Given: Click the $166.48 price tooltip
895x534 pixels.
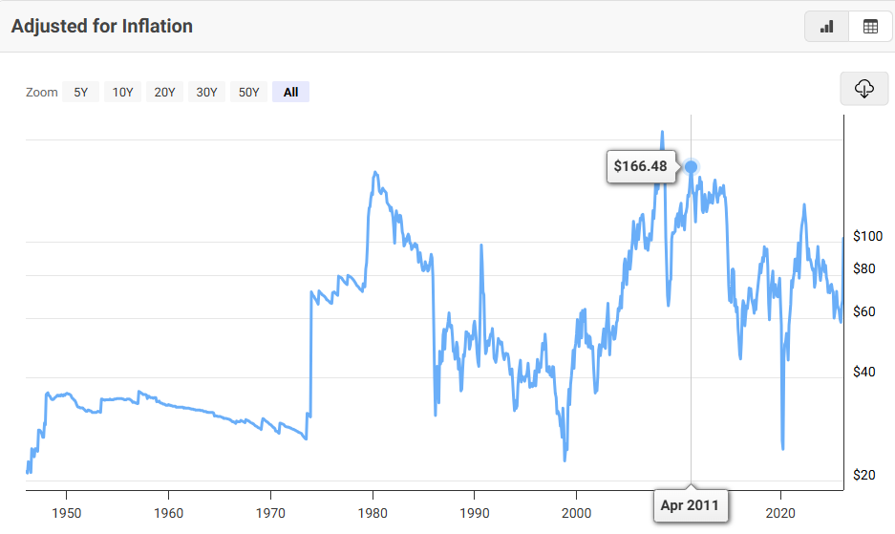Looking at the screenshot, I should coord(640,166).
